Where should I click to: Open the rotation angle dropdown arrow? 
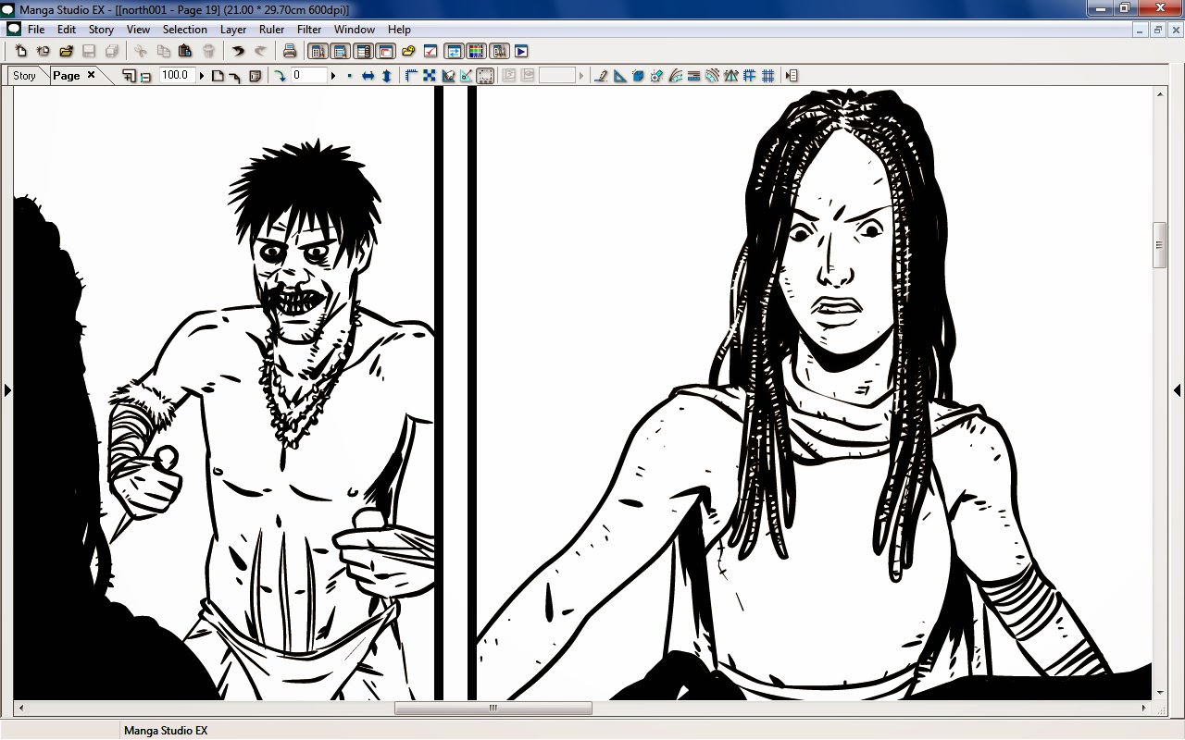coord(333,76)
